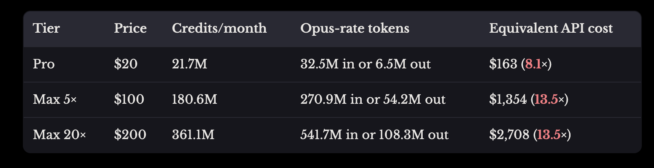The height and width of the screenshot is (168, 654).
Task: Select the 361.1M credits cell
Action: click(x=193, y=135)
